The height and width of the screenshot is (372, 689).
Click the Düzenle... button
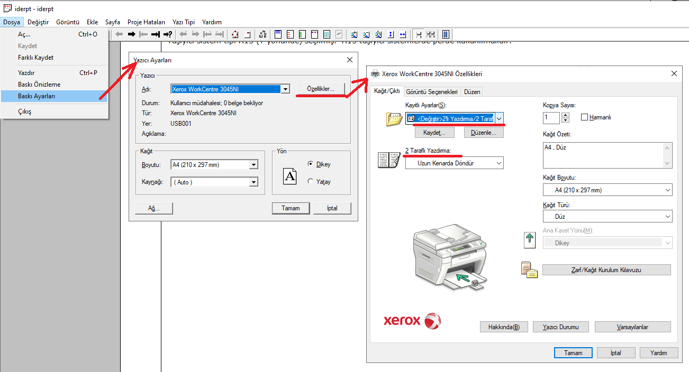[483, 133]
